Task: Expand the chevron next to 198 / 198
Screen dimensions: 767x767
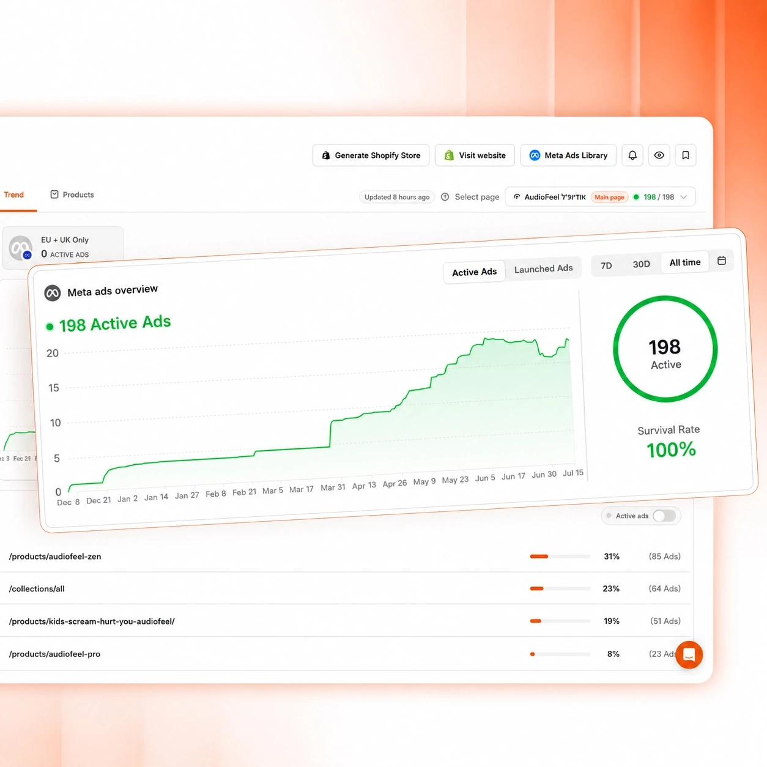Action: pos(684,197)
